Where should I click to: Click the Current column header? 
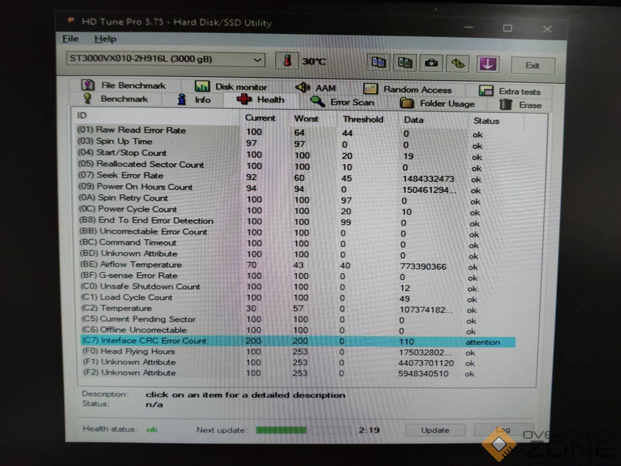click(260, 118)
